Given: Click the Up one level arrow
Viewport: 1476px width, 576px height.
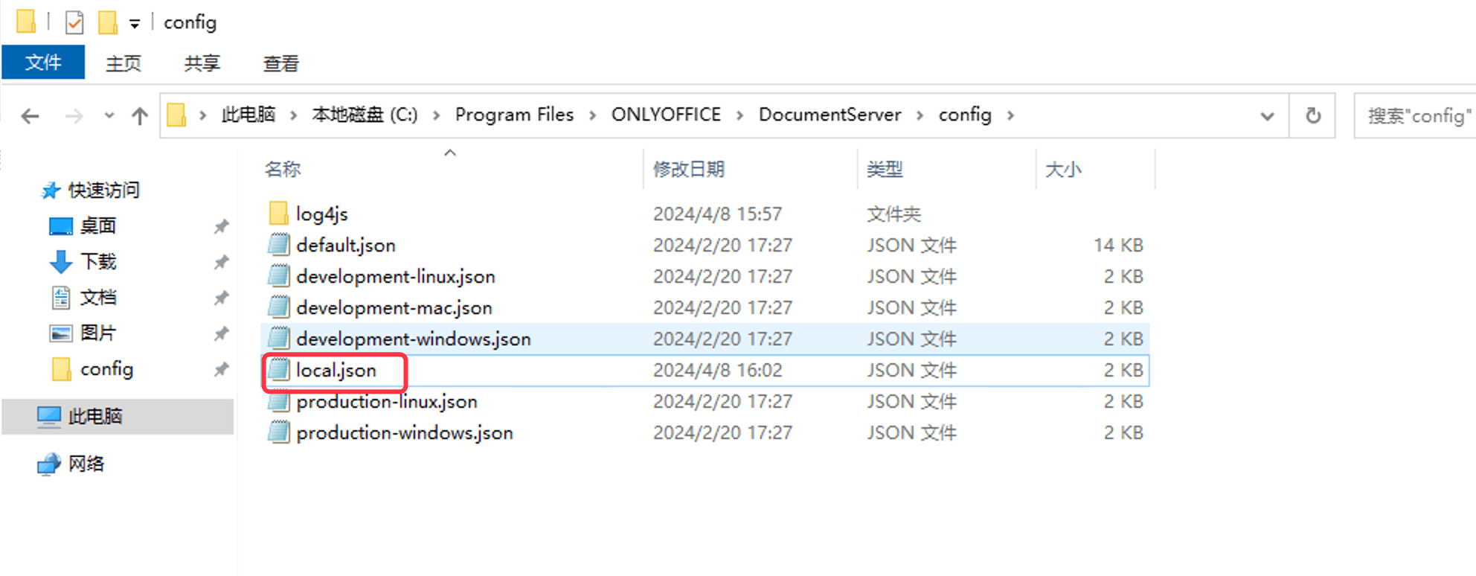Looking at the screenshot, I should point(140,116).
